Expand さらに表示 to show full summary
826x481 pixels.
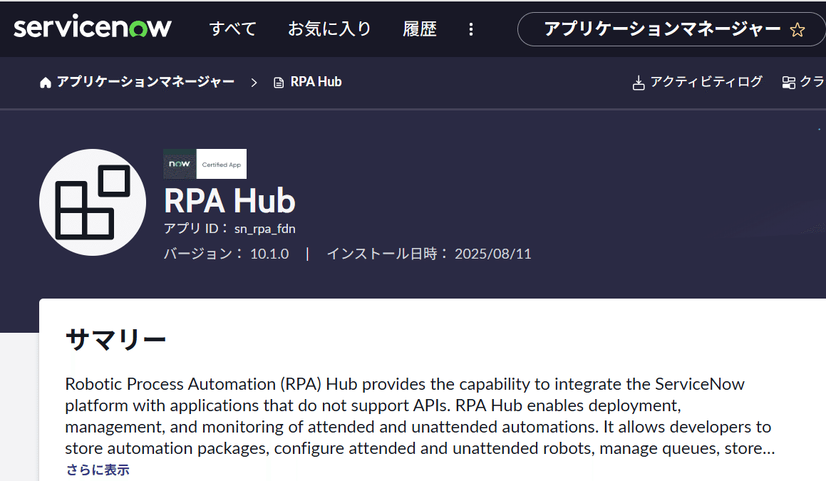pyautogui.click(x=97, y=470)
